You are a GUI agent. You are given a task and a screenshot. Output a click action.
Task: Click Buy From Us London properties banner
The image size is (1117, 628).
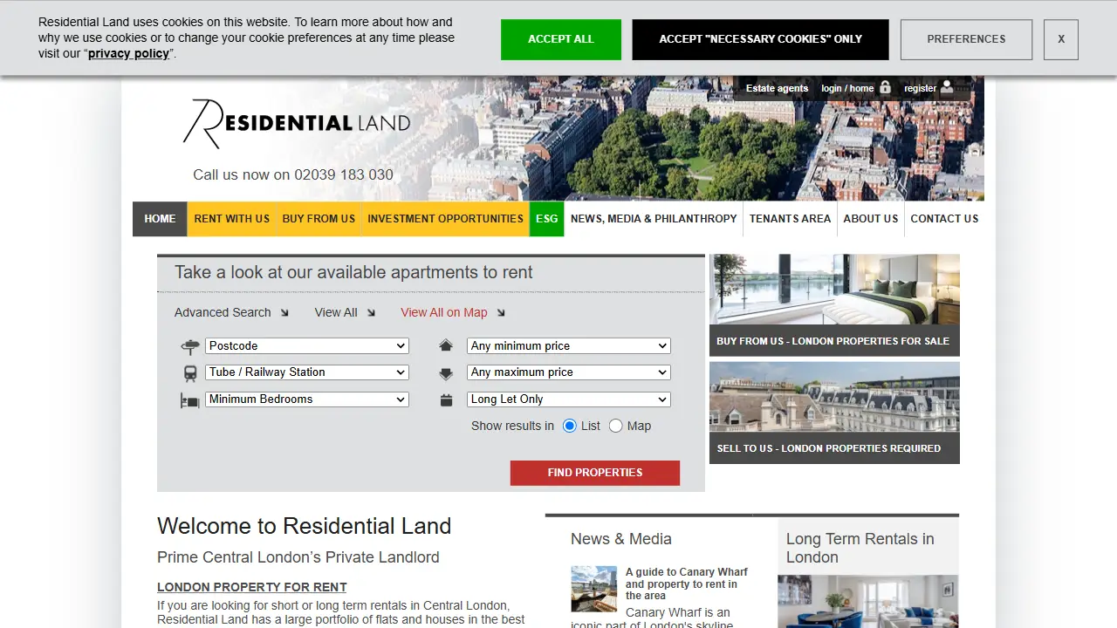coord(834,305)
